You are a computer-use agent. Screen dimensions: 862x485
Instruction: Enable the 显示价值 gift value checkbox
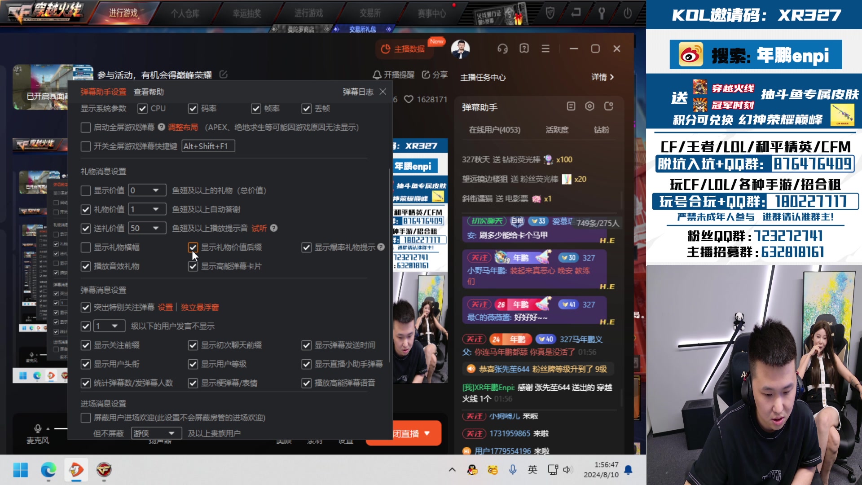[86, 190]
